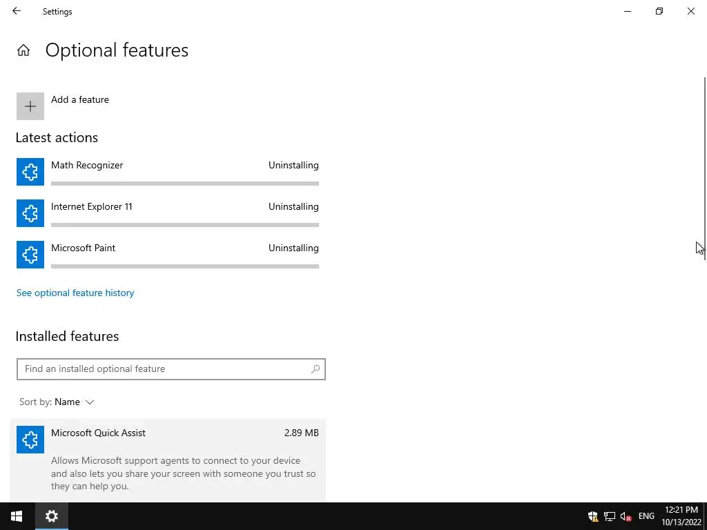707x530 pixels.
Task: Open network status tray icon
Action: tap(610, 516)
